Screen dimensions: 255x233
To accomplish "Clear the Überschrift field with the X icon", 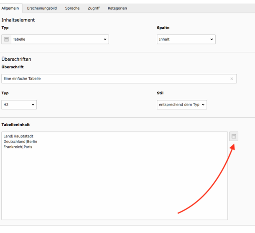I will coord(232,79).
